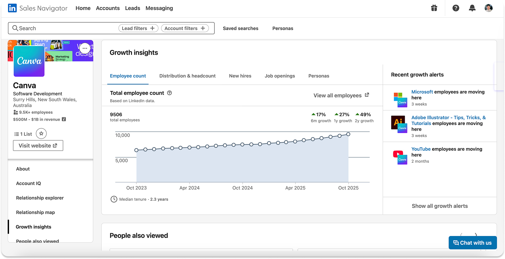Click the Oct 2025 chart data point
This screenshot has width=505, height=259.
pyautogui.click(x=348, y=134)
